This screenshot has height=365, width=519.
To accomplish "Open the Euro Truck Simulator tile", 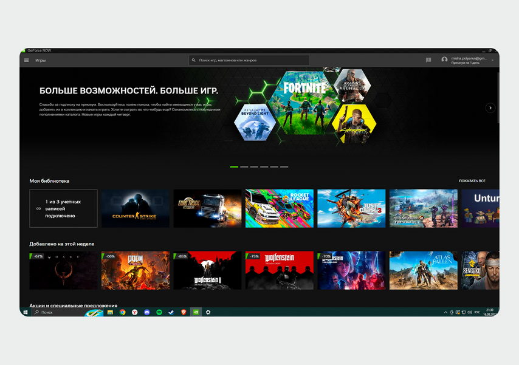I will [x=207, y=208].
